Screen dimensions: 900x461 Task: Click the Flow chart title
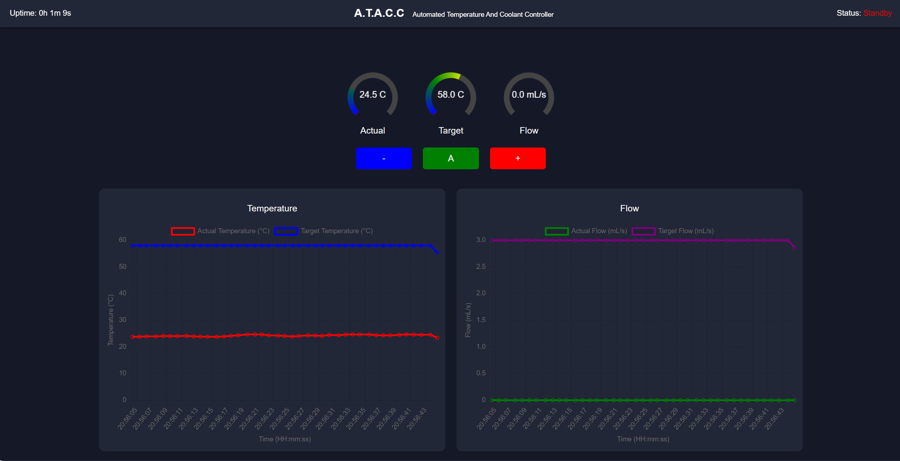pos(629,208)
